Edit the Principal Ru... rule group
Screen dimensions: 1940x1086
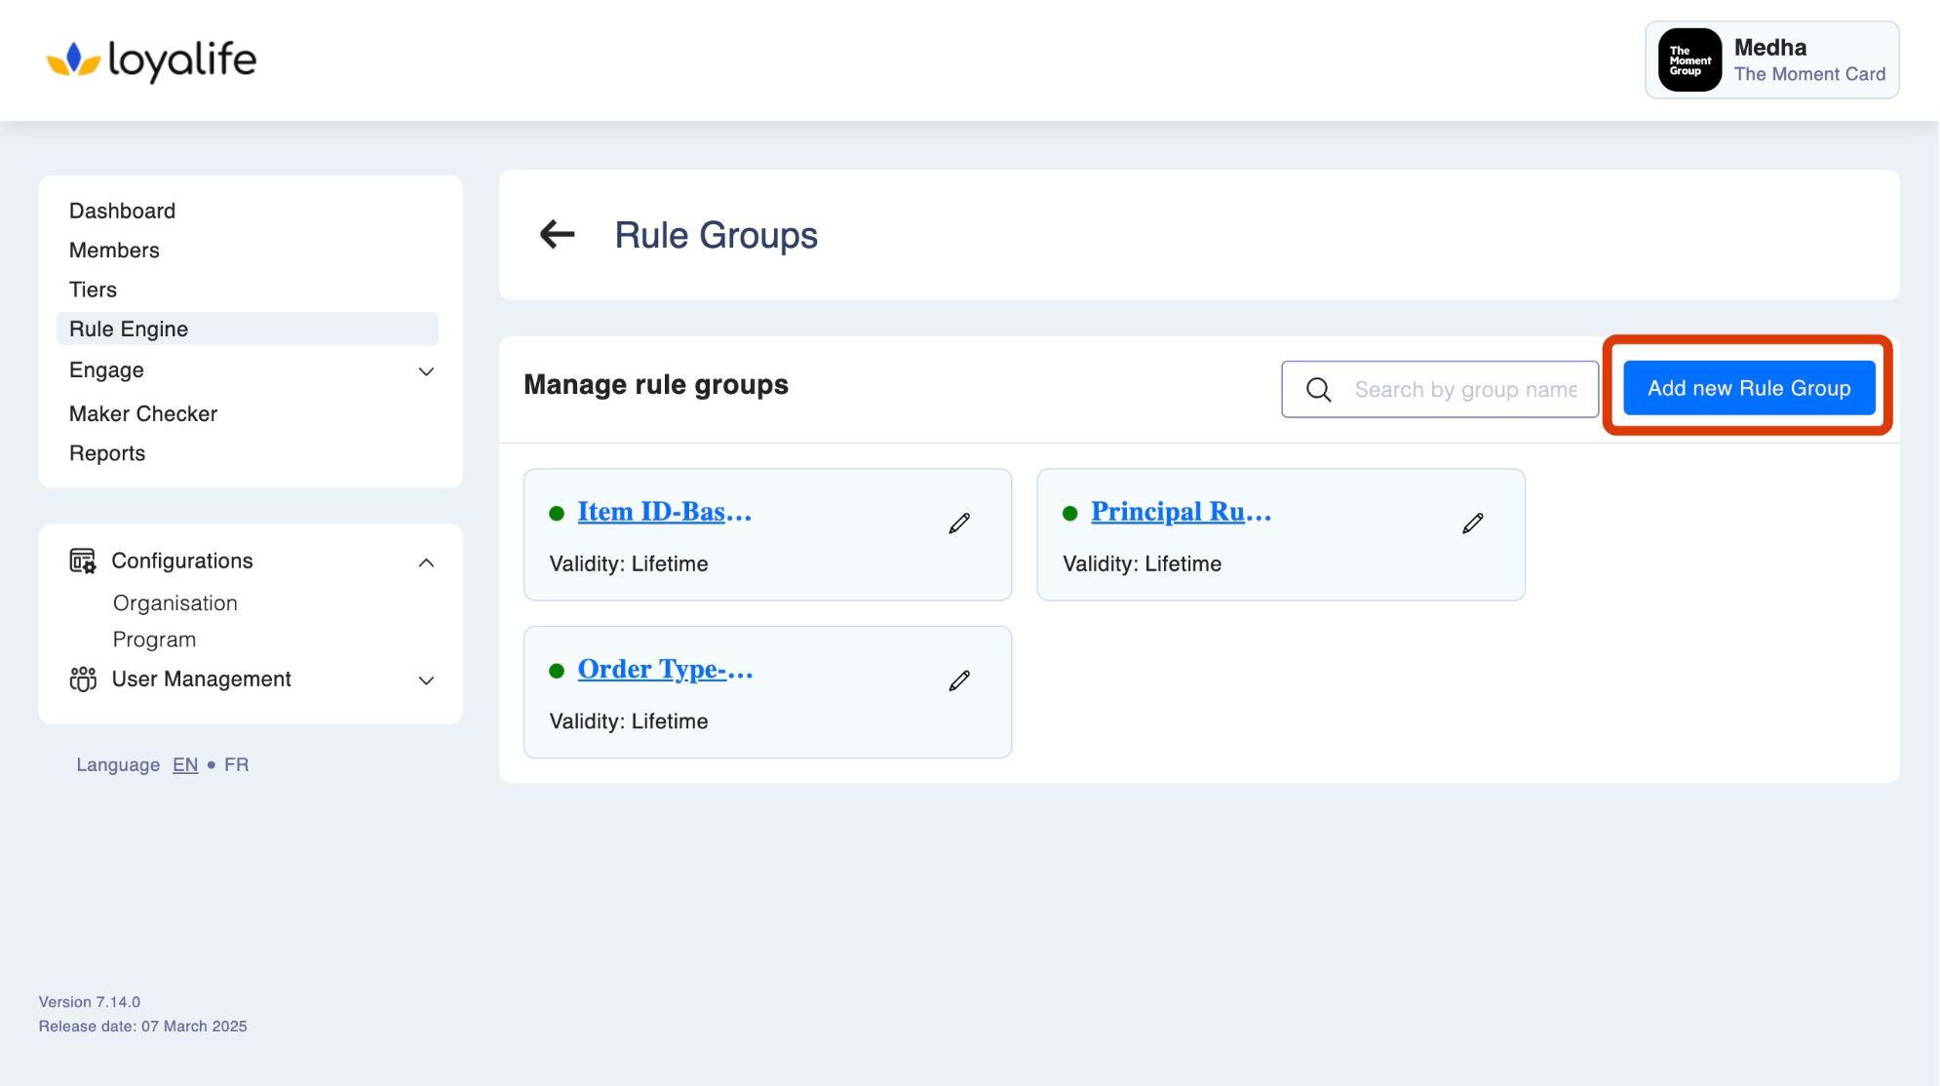coord(1472,524)
